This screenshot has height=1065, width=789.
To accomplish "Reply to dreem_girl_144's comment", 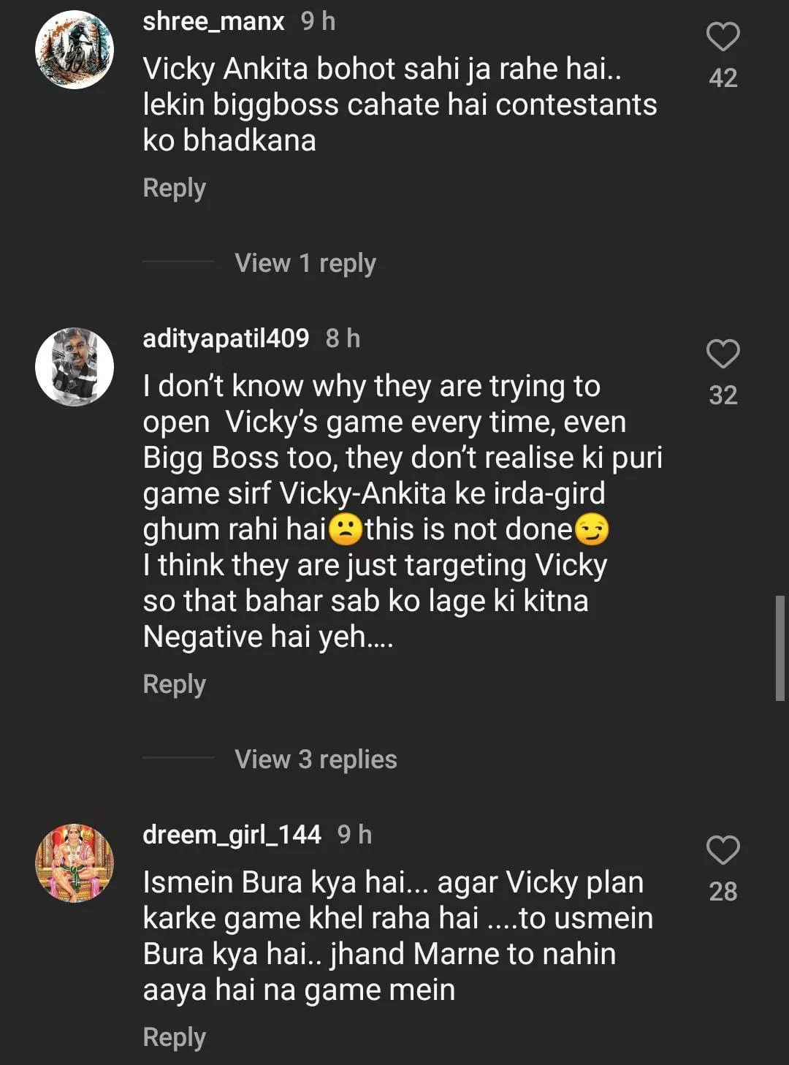I will coord(174,1037).
